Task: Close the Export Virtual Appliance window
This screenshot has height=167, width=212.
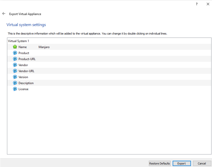Action: pyautogui.click(x=208, y=4)
